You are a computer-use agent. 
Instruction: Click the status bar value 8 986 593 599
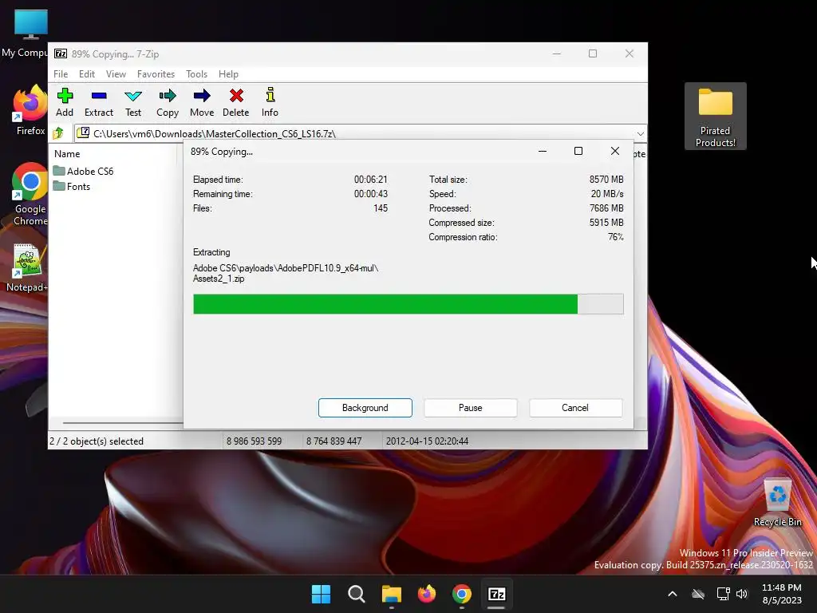click(x=254, y=441)
